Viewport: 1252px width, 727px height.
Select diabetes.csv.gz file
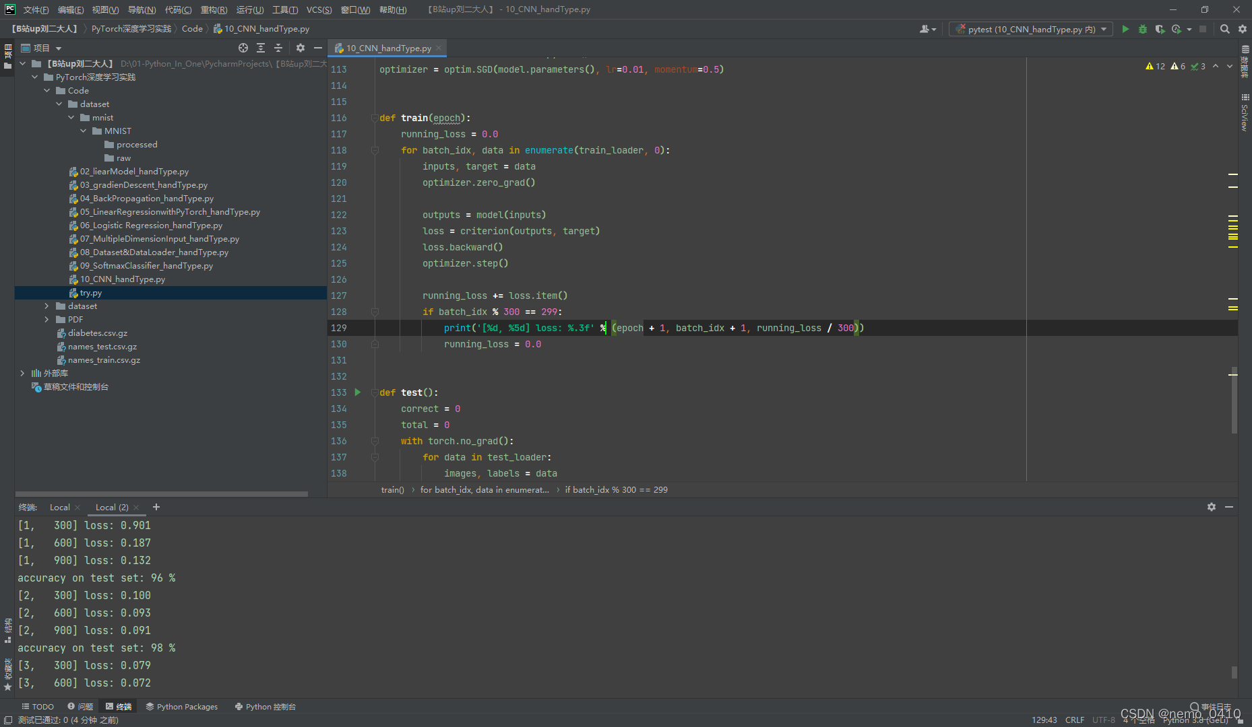[x=98, y=333]
